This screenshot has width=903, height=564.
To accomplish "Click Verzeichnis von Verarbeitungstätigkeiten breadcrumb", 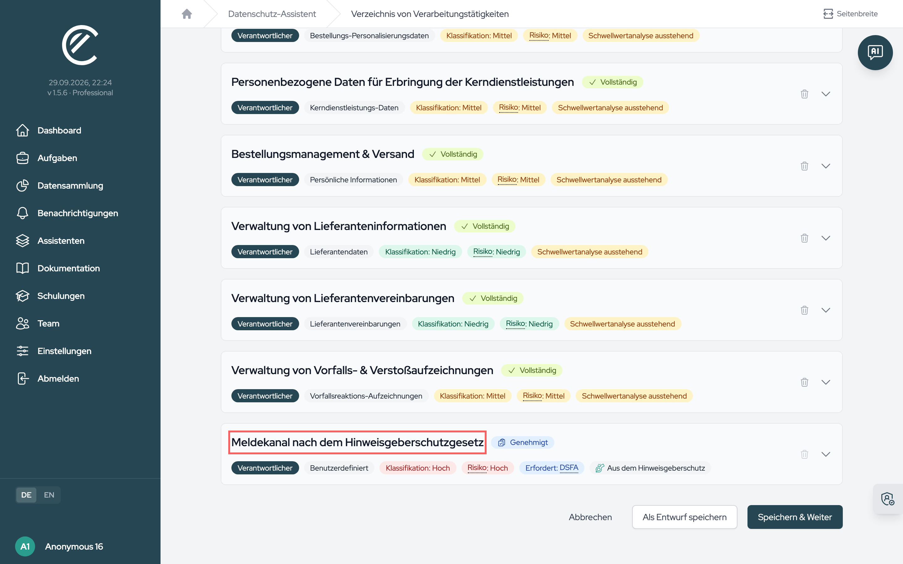I will (430, 14).
